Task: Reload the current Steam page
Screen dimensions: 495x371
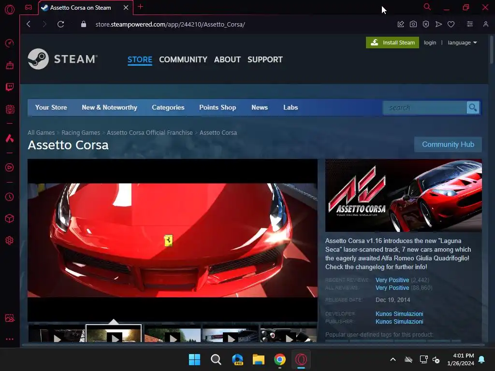Action: click(x=60, y=24)
